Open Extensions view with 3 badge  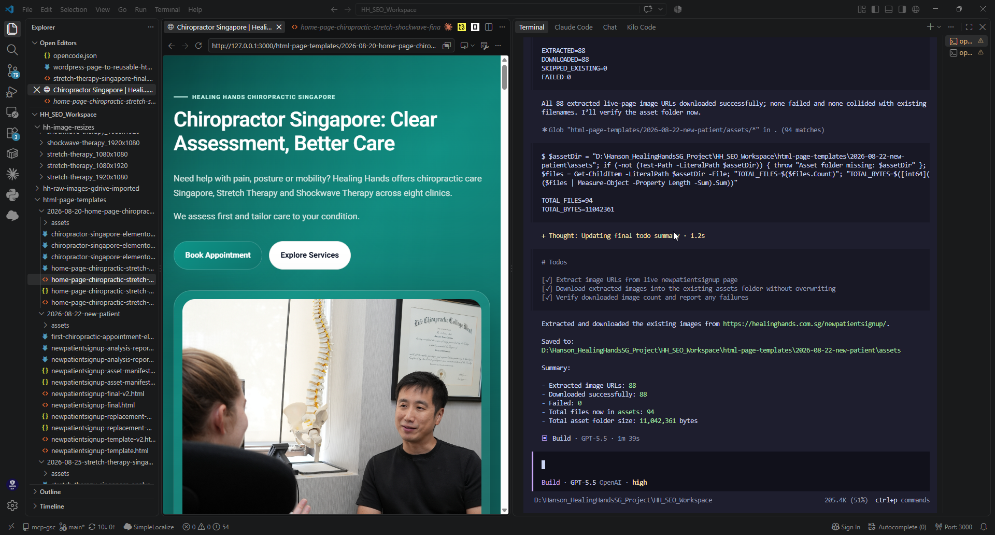(12, 133)
